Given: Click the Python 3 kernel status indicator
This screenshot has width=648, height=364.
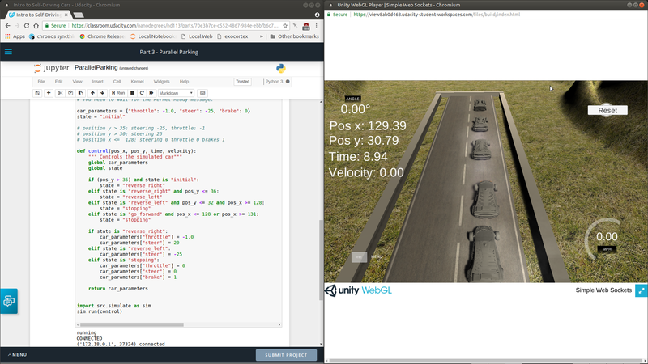Looking at the screenshot, I should click(x=277, y=82).
